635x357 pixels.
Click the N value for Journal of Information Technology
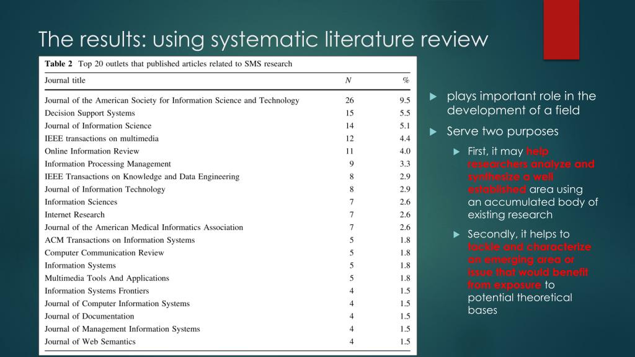point(352,189)
